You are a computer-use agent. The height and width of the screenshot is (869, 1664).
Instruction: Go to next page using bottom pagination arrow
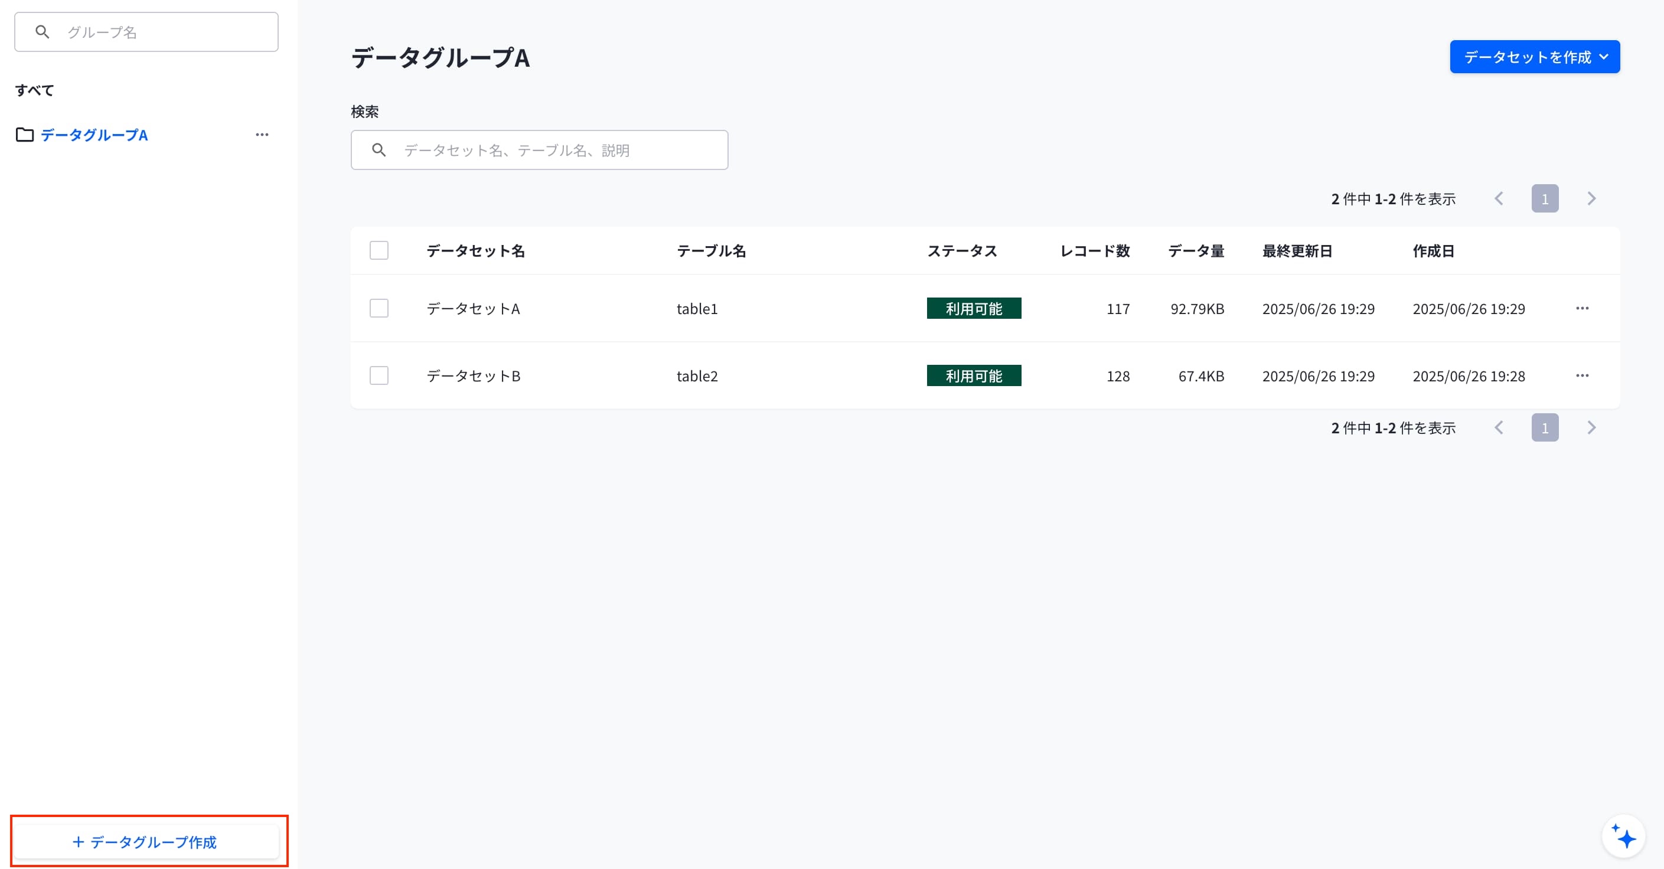pos(1591,427)
